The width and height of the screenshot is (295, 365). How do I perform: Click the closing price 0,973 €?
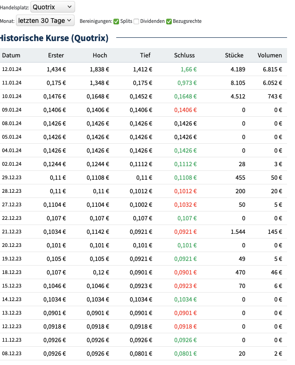click(x=187, y=83)
